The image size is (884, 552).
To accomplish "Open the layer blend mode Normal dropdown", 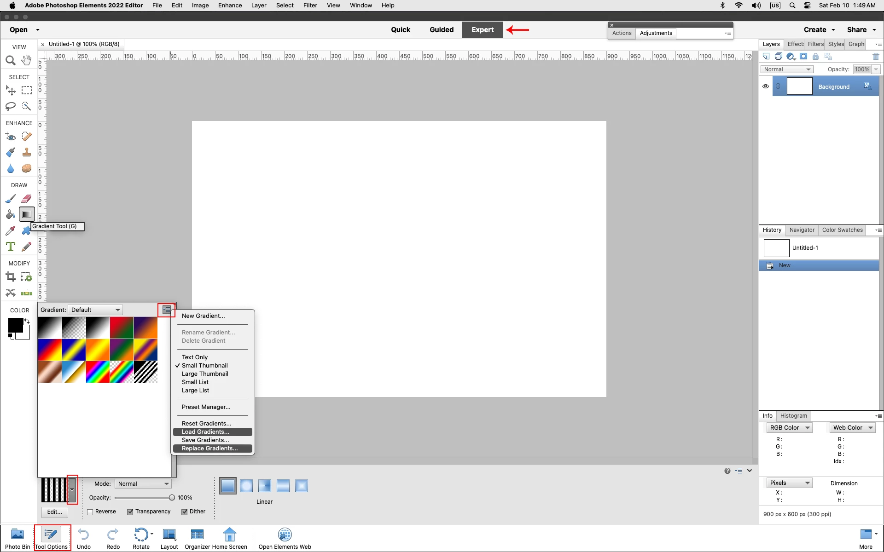I will [786, 69].
